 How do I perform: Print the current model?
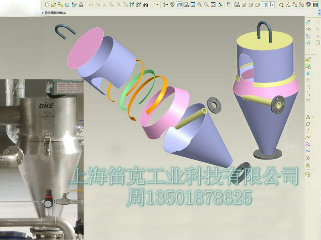[x=81, y=5]
